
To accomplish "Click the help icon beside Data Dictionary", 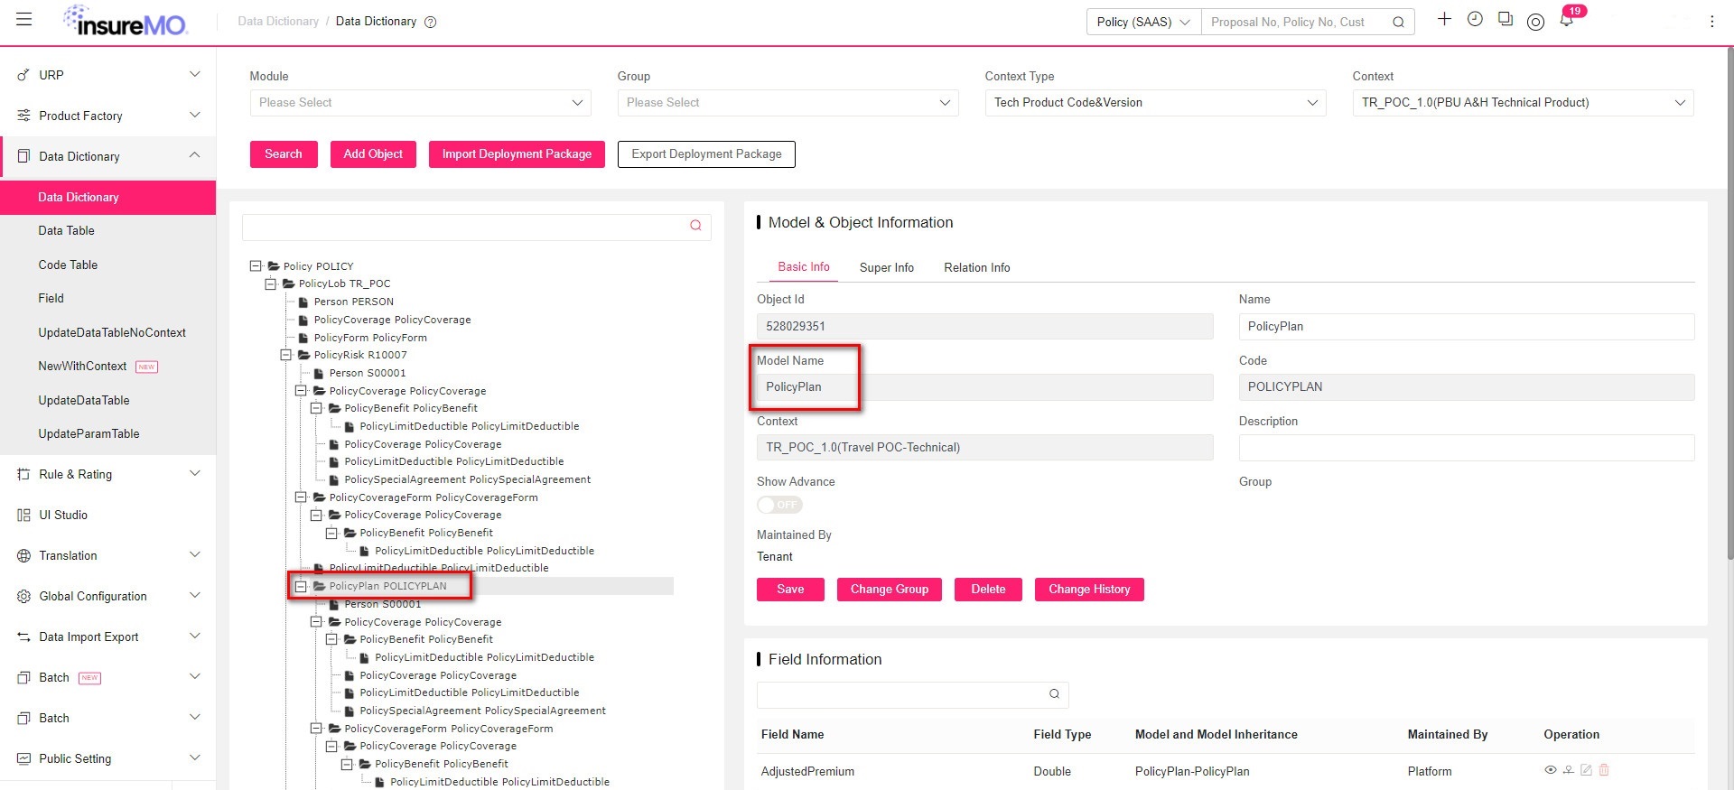I will [431, 22].
